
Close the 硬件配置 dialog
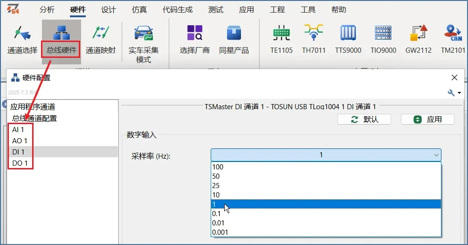[x=454, y=77]
